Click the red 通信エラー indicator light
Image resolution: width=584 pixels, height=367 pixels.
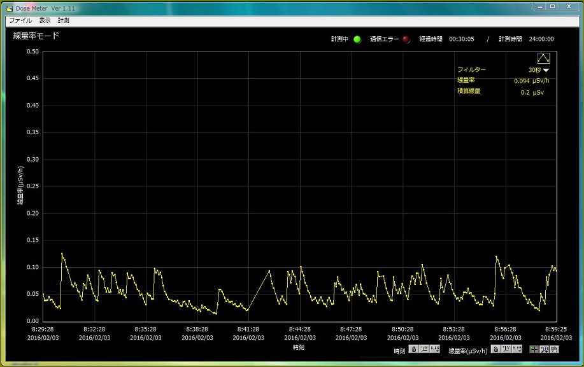point(406,39)
